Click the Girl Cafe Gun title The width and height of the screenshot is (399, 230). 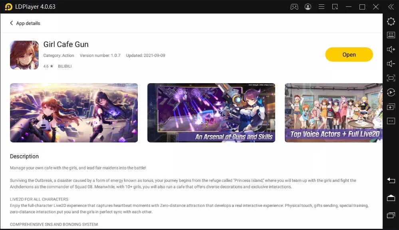[x=66, y=45]
